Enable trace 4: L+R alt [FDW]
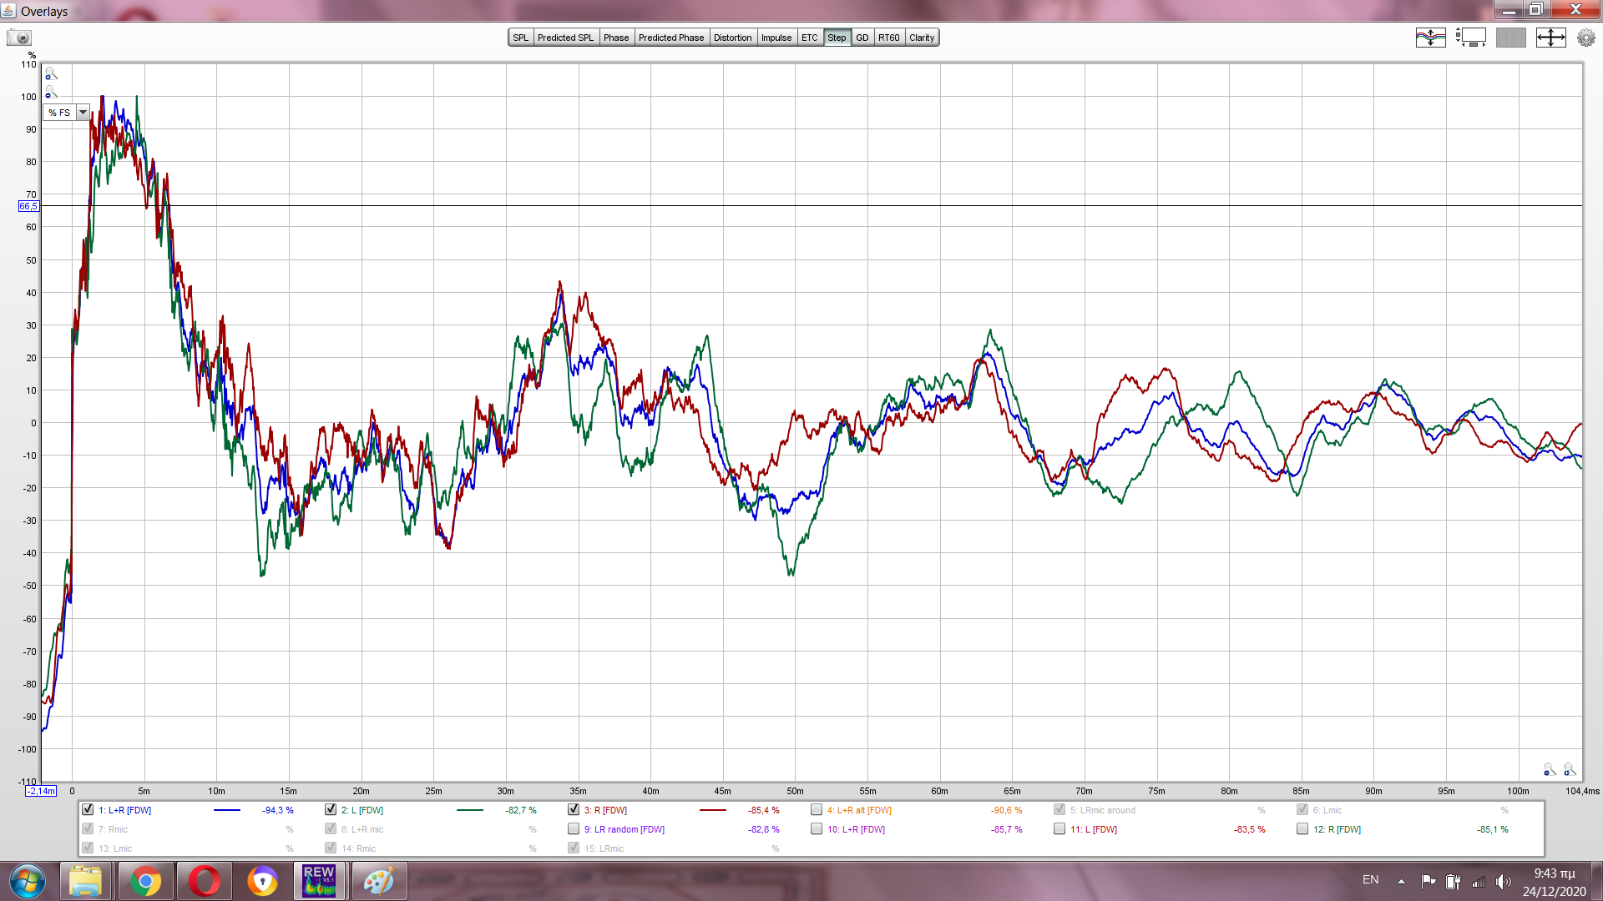The width and height of the screenshot is (1603, 901). (817, 809)
